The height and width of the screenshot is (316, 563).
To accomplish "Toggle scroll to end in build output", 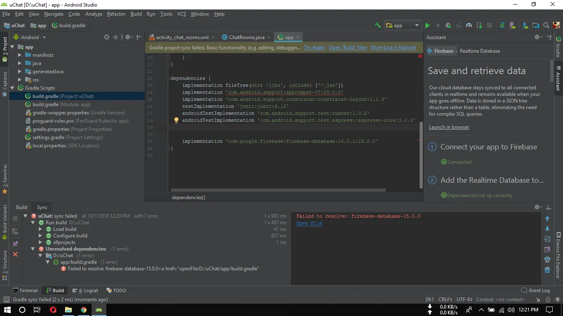I will 547,249.
